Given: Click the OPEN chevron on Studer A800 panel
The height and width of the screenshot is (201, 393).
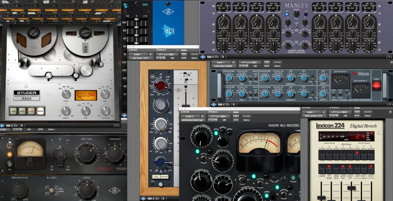Looking at the screenshot, I should [x=26, y=86].
